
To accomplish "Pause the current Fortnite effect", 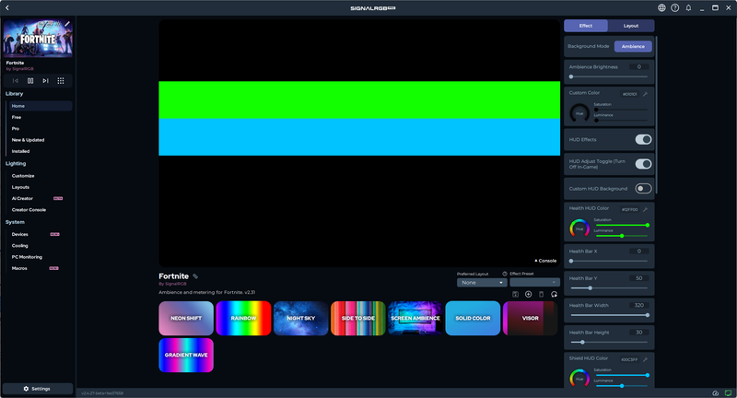I will point(30,80).
